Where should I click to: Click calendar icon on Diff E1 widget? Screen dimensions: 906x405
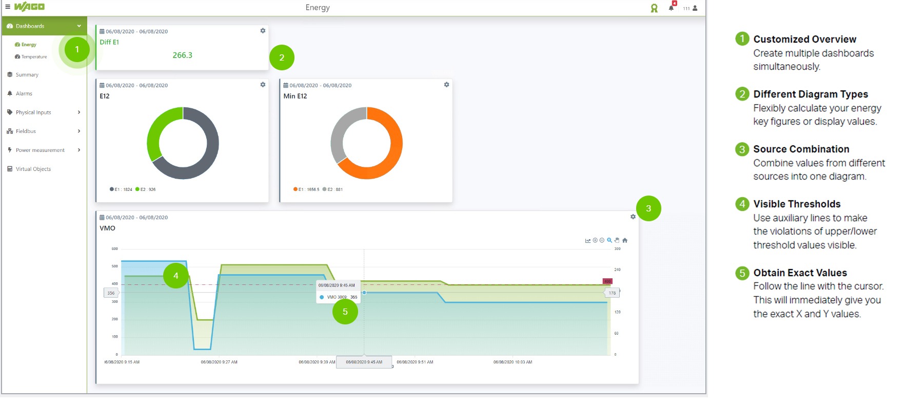coord(102,31)
